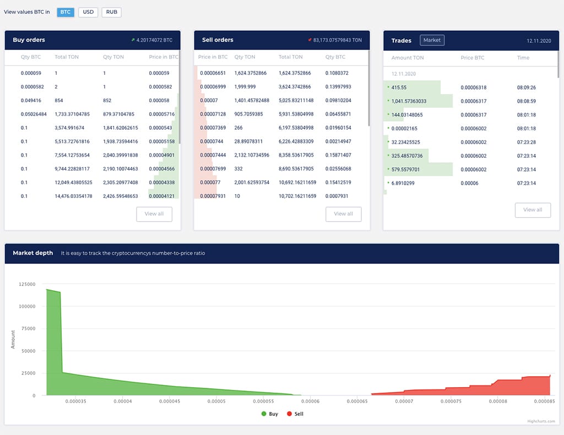The image size is (564, 435).
Task: Click trade amount 0.00002165
Action: click(x=404, y=128)
